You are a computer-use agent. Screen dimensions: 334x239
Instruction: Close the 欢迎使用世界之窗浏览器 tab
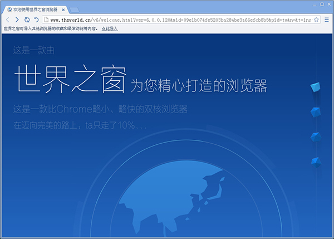pyautogui.click(x=64, y=10)
